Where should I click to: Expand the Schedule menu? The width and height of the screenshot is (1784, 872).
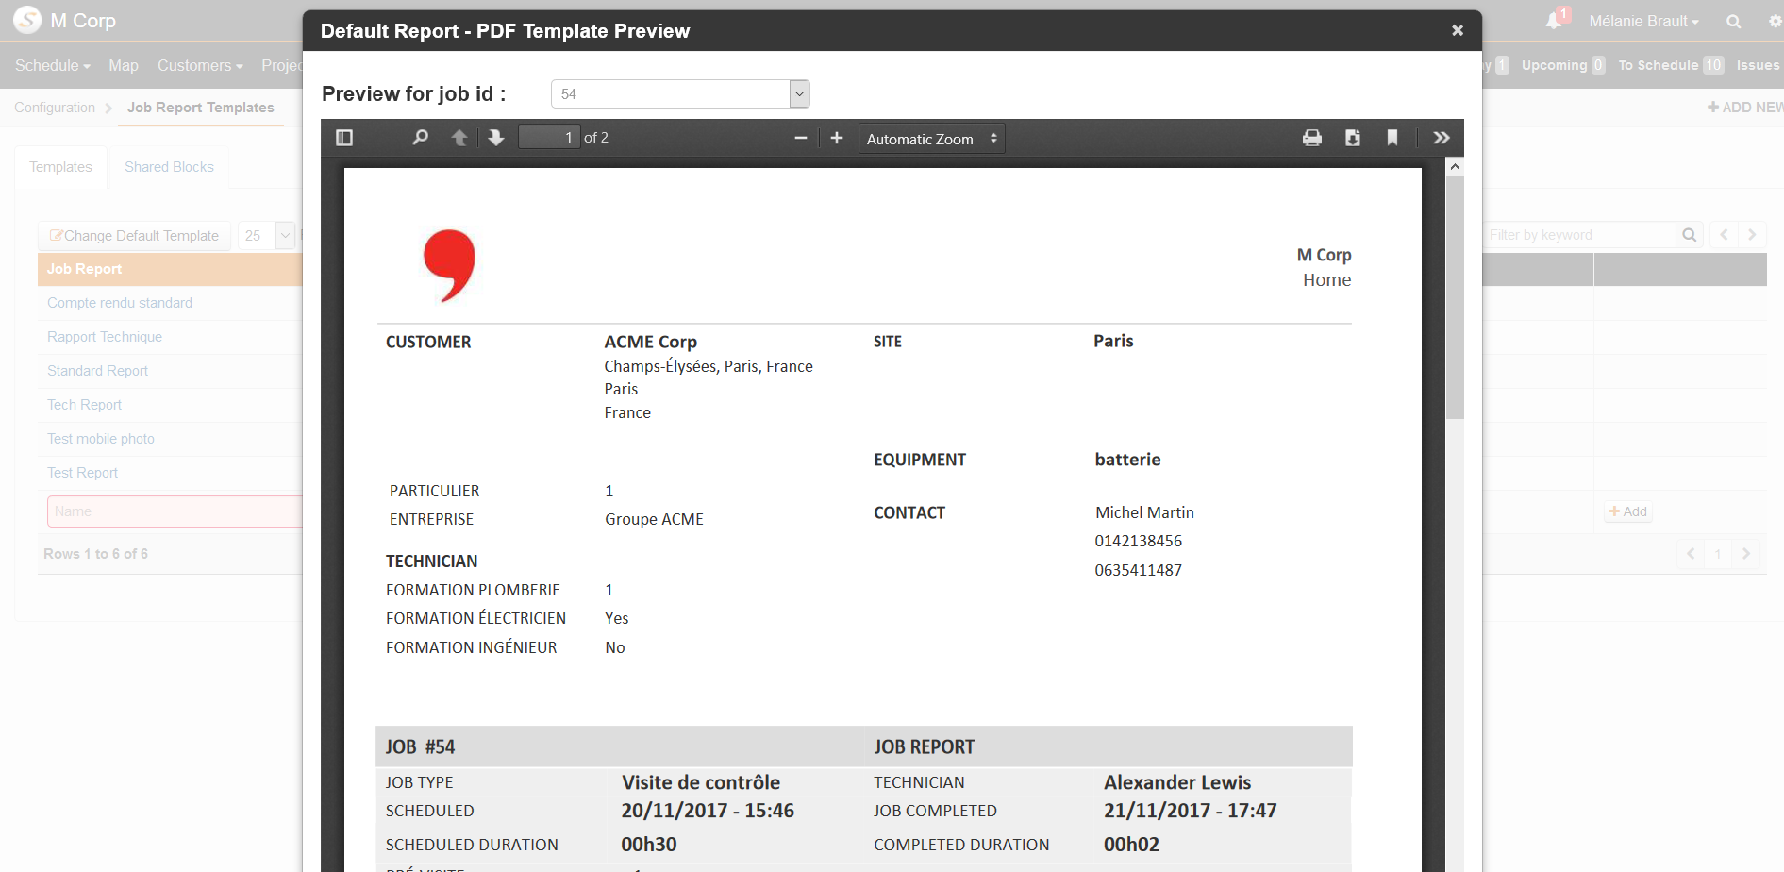[53, 65]
